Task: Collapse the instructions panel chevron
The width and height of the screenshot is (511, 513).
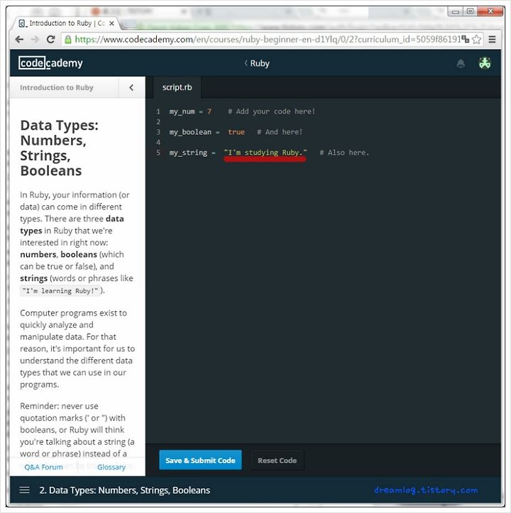Action: [131, 87]
